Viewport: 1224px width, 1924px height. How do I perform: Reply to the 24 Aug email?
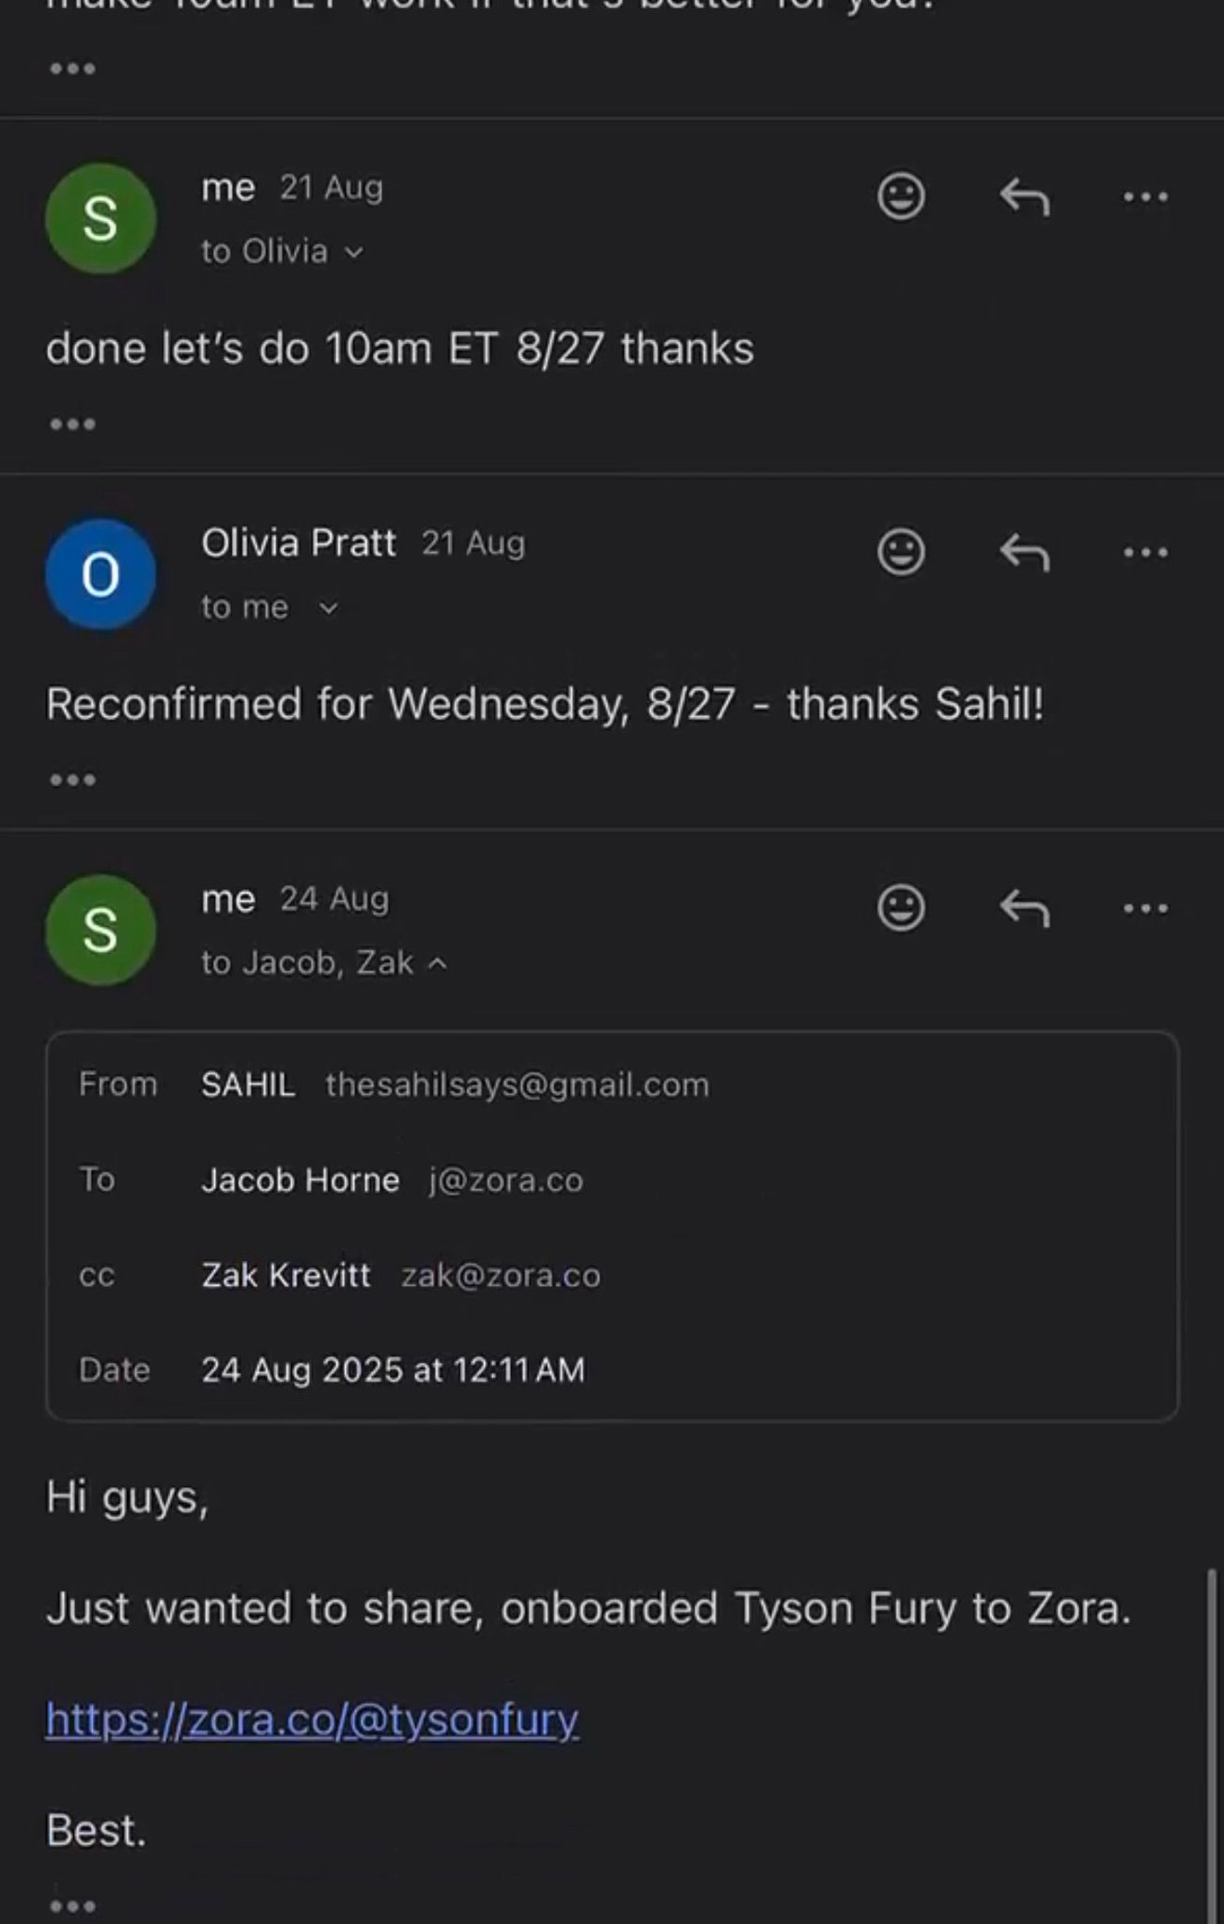pyautogui.click(x=1024, y=908)
